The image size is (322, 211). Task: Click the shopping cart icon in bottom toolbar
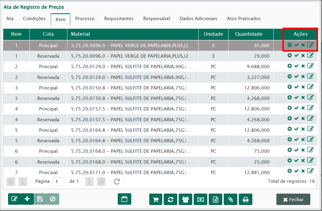pos(156,200)
